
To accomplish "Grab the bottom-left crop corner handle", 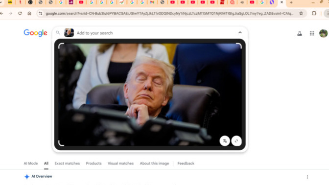I will tap(61, 143).
